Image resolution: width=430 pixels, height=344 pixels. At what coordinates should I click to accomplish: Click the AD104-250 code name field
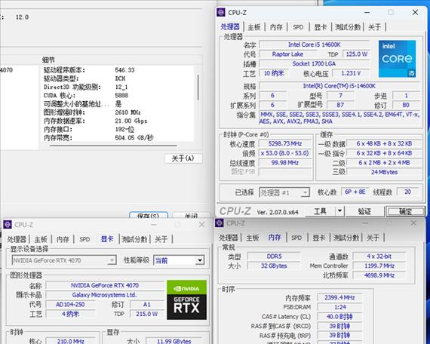(70, 305)
